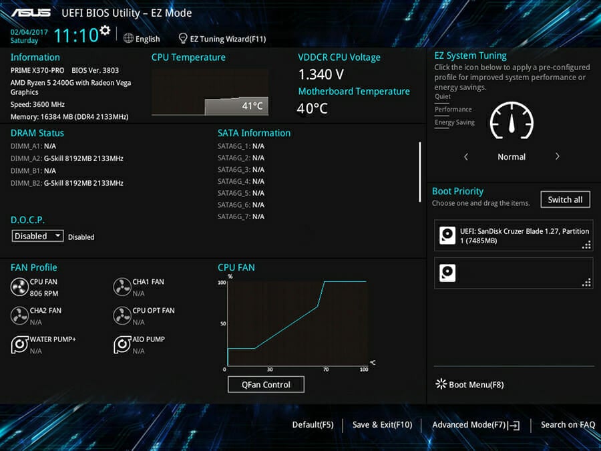Open Boot Menu(F8)
Viewport: 601px width, 451px height.
469,385
